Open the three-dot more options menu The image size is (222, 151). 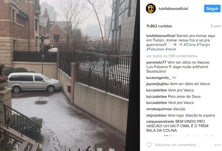[217, 145]
